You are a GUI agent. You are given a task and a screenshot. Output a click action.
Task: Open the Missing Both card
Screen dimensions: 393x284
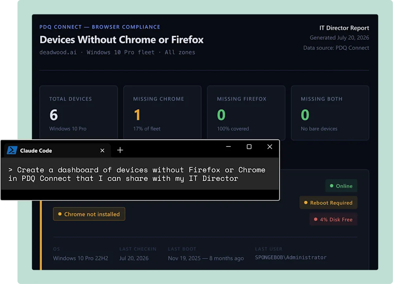(330, 113)
